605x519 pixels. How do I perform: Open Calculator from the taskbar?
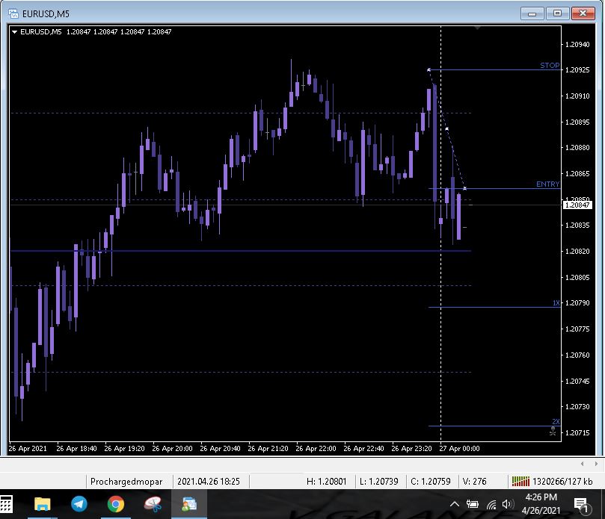pyautogui.click(x=6, y=504)
